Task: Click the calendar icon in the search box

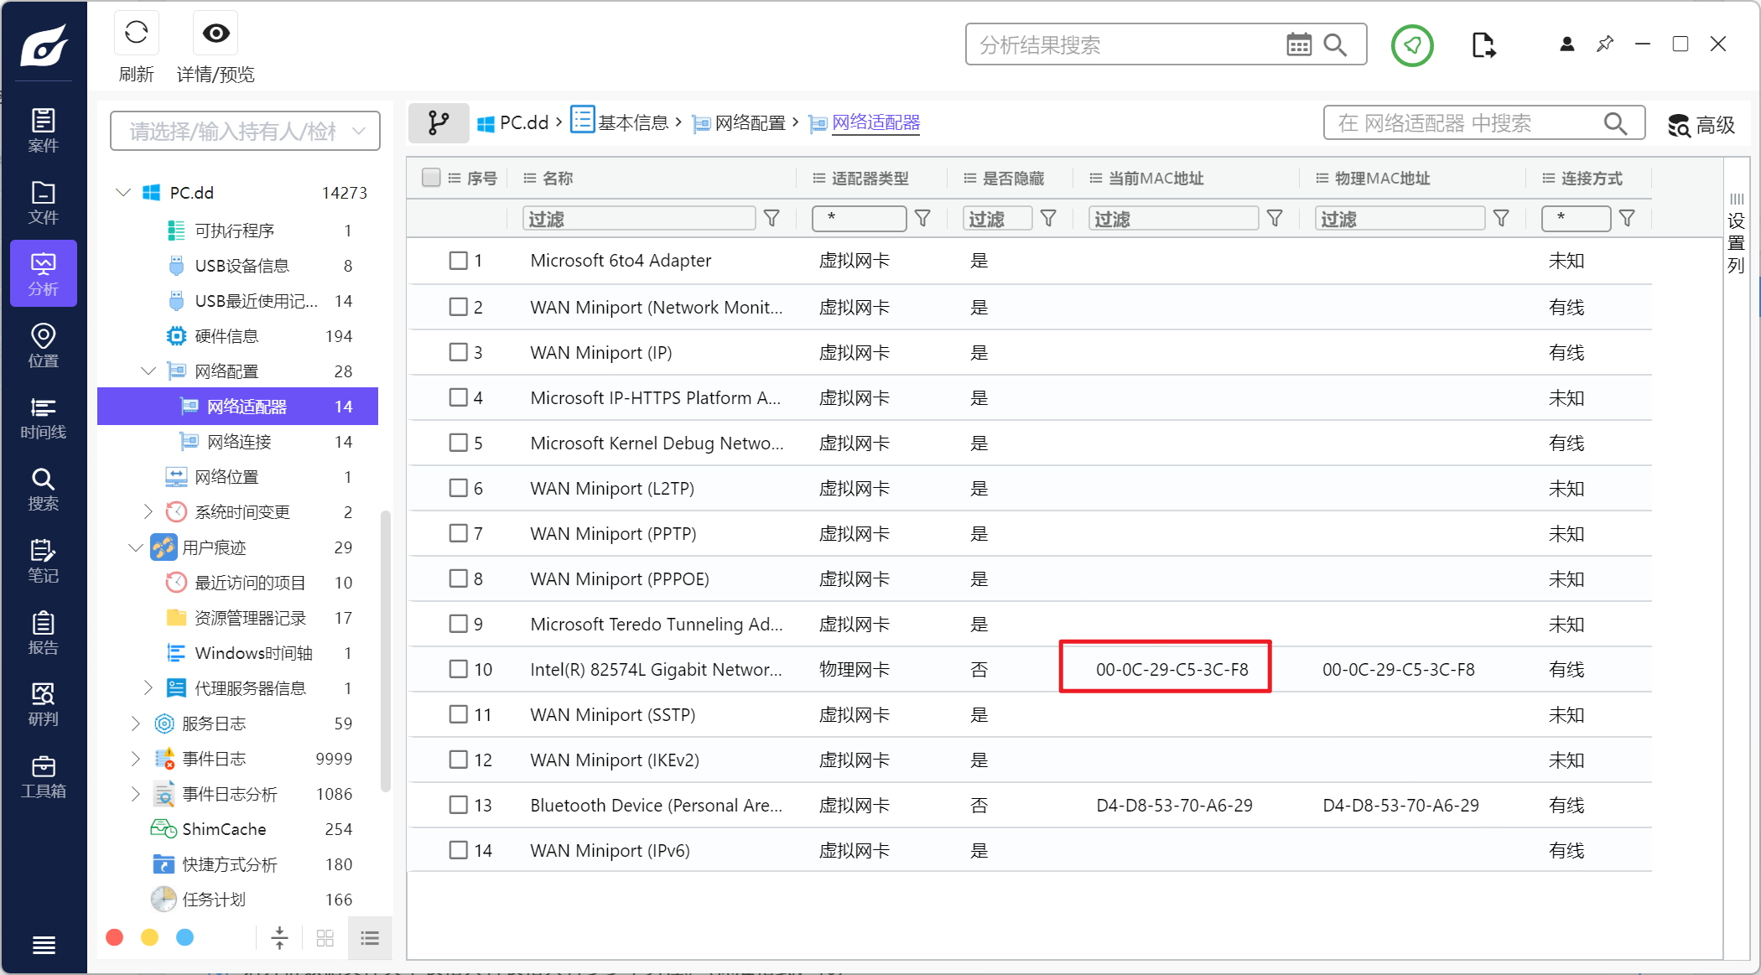Action: click(x=1298, y=45)
